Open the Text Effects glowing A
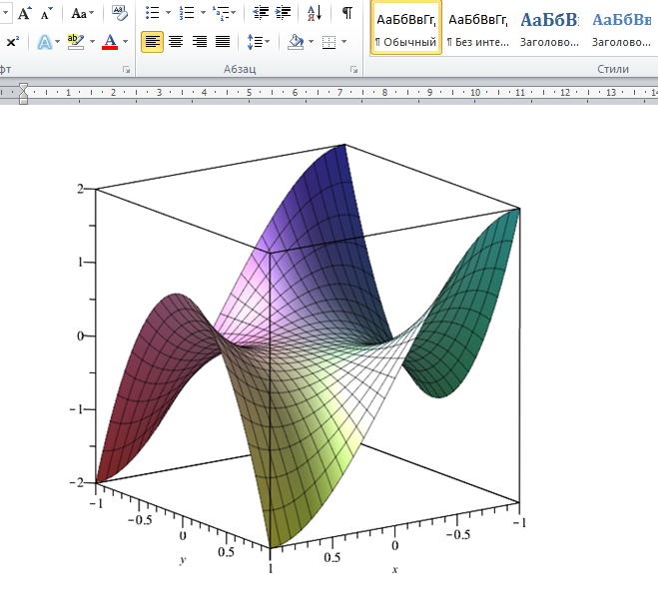Screen dimensions: 658x616 44,42
